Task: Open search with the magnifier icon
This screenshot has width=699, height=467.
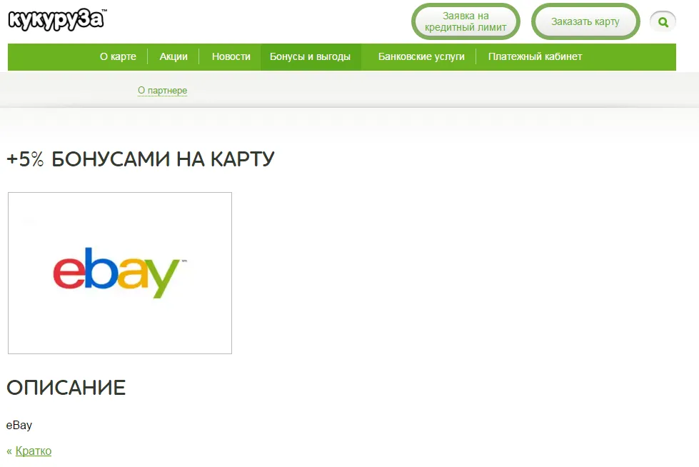Action: pos(663,22)
